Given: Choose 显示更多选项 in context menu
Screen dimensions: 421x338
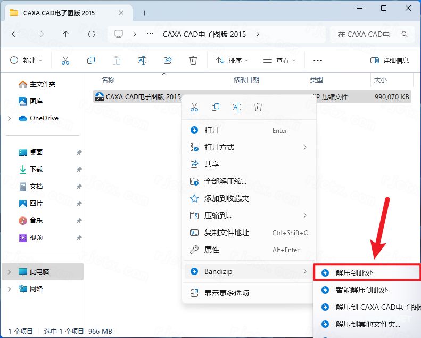Looking at the screenshot, I should pos(249,293).
